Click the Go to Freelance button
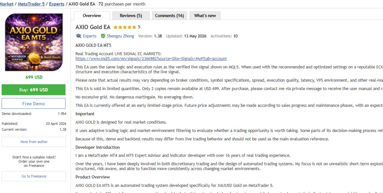The width and height of the screenshot is (383, 193). (x=34, y=176)
